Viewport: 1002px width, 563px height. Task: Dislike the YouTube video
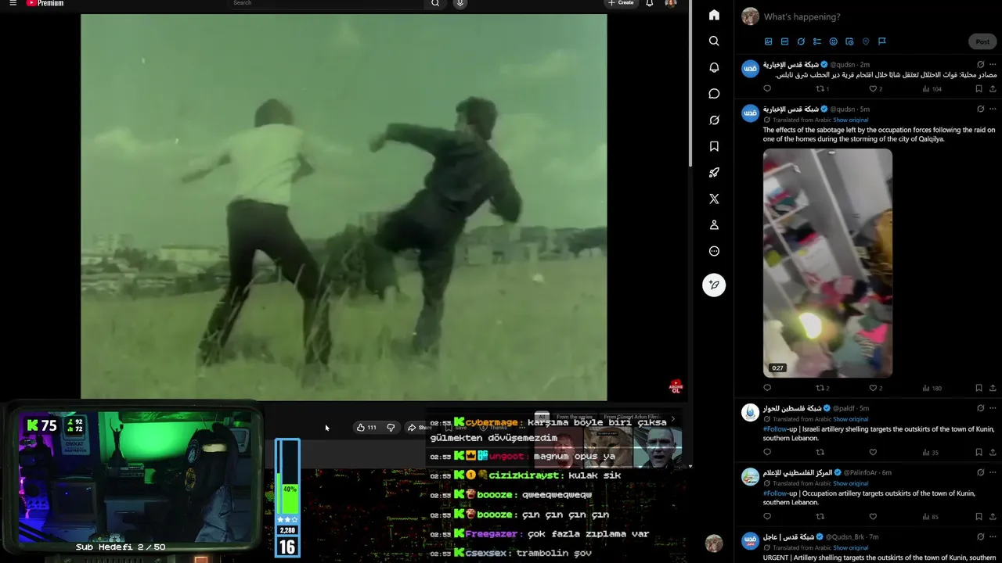[x=391, y=428]
